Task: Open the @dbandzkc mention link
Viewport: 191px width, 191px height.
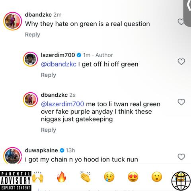Action: [58, 64]
